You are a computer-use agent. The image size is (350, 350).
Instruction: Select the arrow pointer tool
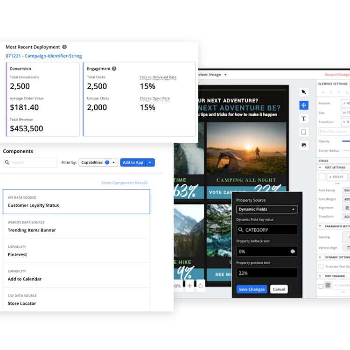click(x=304, y=92)
